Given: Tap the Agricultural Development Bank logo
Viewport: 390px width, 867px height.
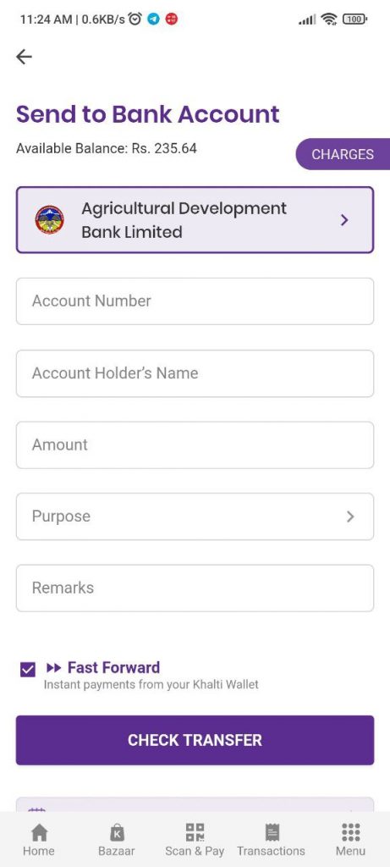Looking at the screenshot, I should (50, 220).
